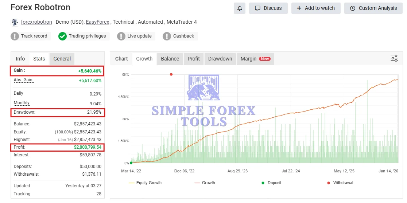Click the Daily label

tap(19, 93)
